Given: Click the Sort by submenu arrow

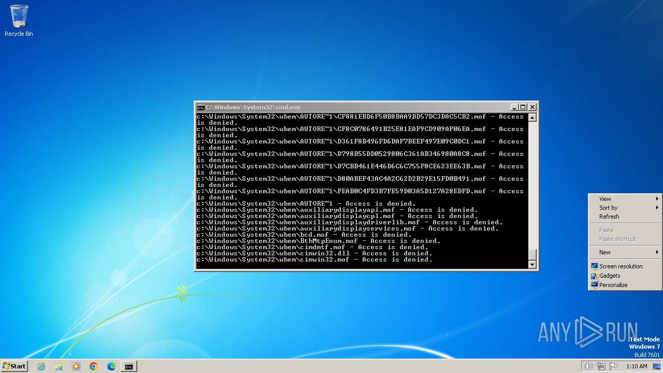Looking at the screenshot, I should [657, 208].
